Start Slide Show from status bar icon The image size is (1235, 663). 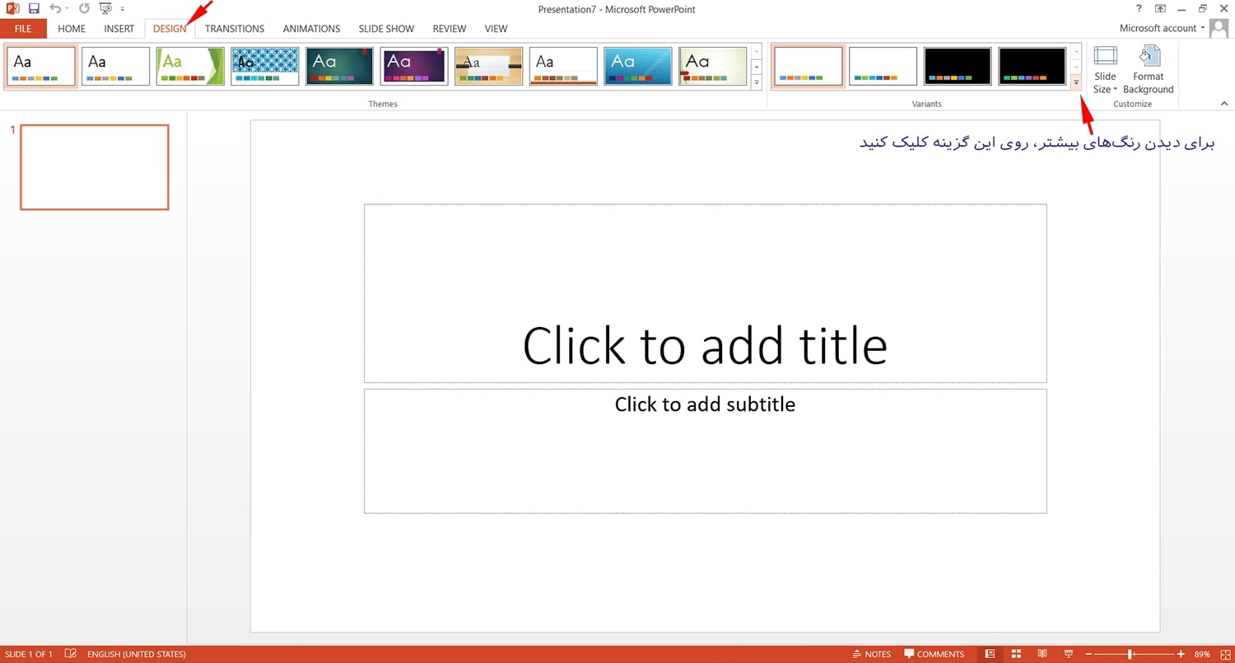(1069, 654)
